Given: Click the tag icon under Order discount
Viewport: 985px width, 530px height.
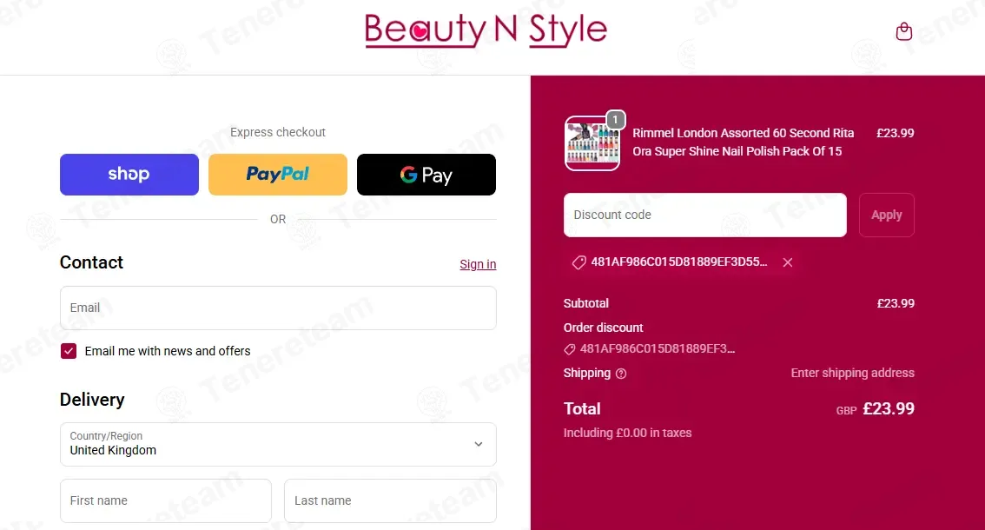Looking at the screenshot, I should coord(569,349).
